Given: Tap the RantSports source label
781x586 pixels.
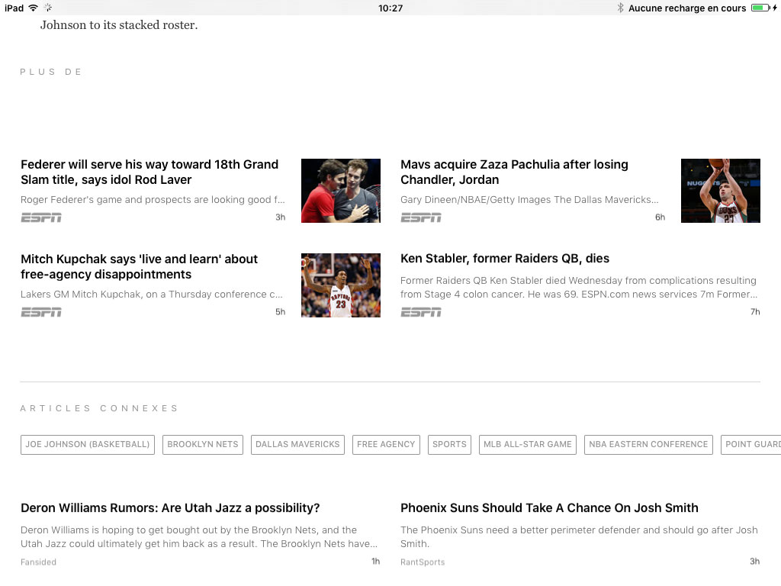Looking at the screenshot, I should [x=423, y=562].
